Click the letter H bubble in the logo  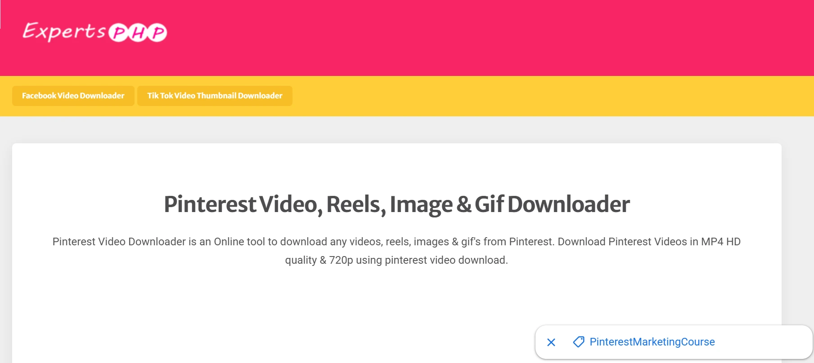coord(139,33)
